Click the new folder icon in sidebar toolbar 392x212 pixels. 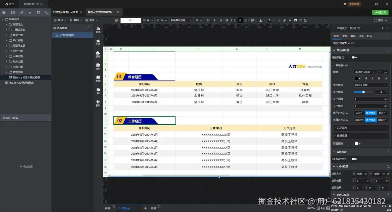coord(13,12)
